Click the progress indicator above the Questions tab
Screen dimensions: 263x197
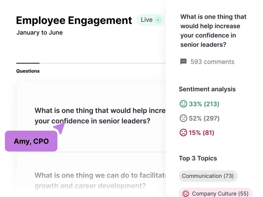tap(28, 63)
